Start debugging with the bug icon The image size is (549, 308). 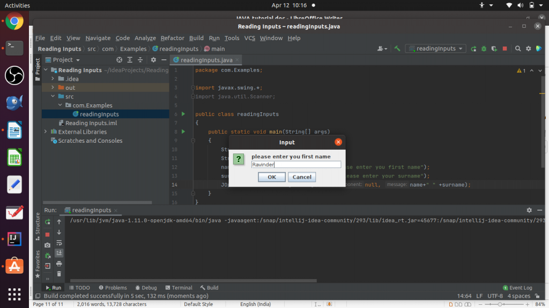(x=484, y=48)
